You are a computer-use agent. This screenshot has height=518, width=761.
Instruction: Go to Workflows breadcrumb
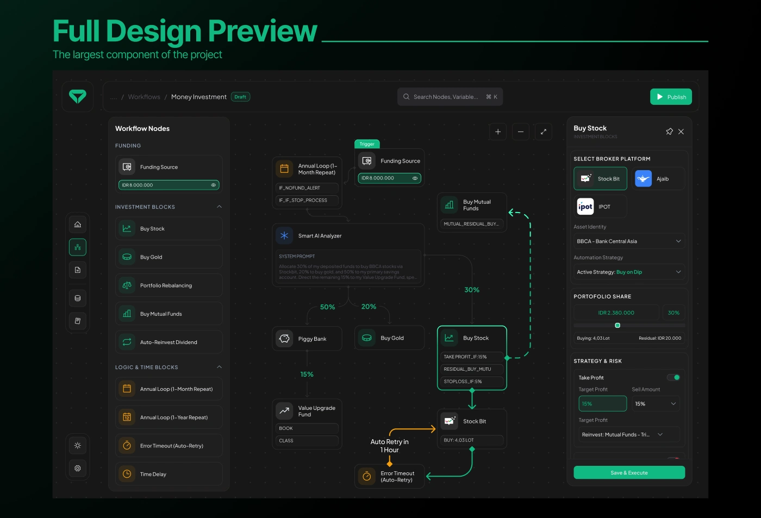pos(144,97)
